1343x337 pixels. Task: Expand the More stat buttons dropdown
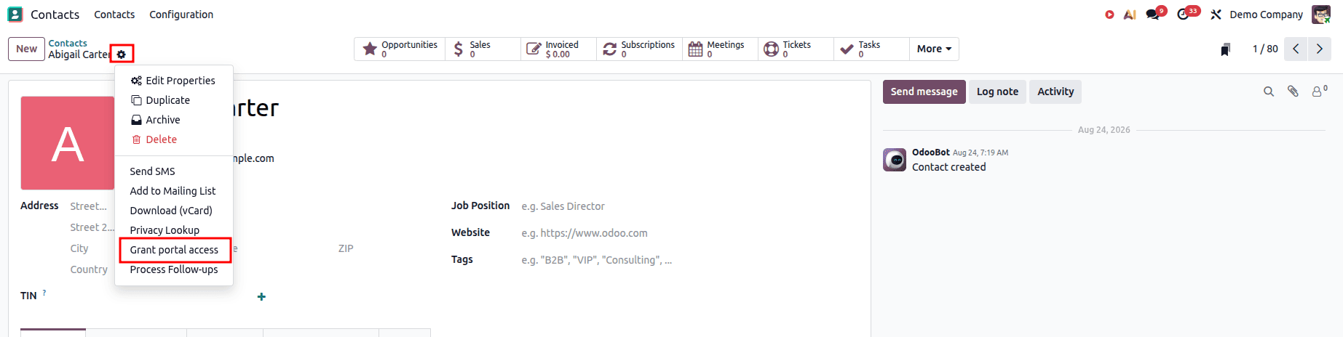(934, 49)
